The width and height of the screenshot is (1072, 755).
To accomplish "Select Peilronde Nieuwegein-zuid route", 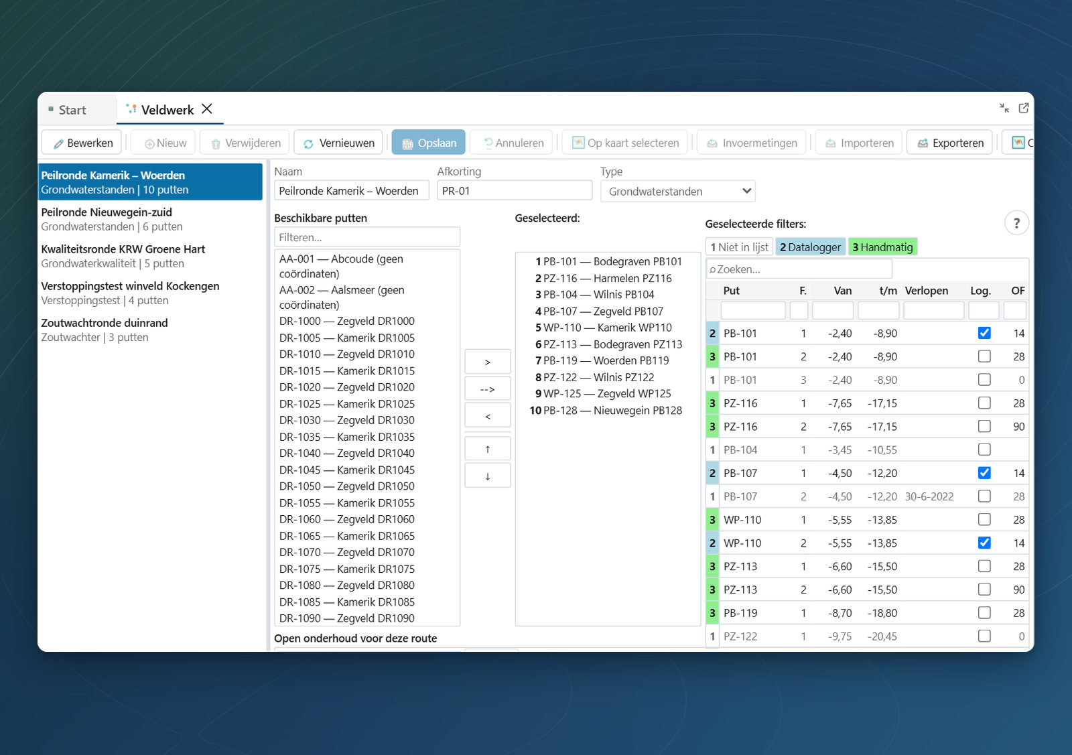I will point(150,219).
